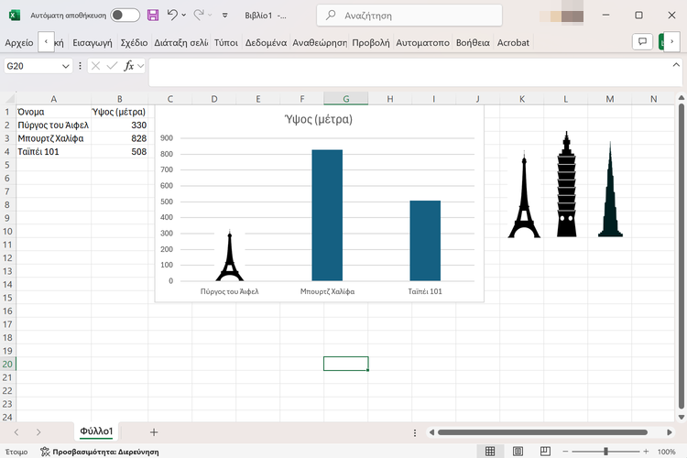Select the Ταϊπέι 101 bar in chart
687x458 pixels.
pos(425,241)
